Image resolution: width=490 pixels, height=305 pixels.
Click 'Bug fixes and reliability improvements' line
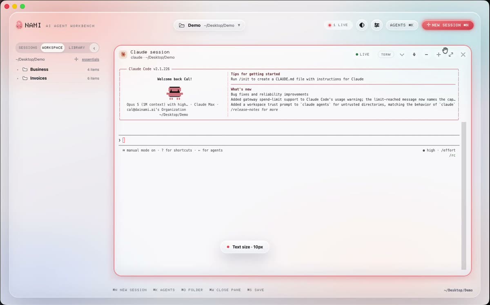tap(269, 95)
